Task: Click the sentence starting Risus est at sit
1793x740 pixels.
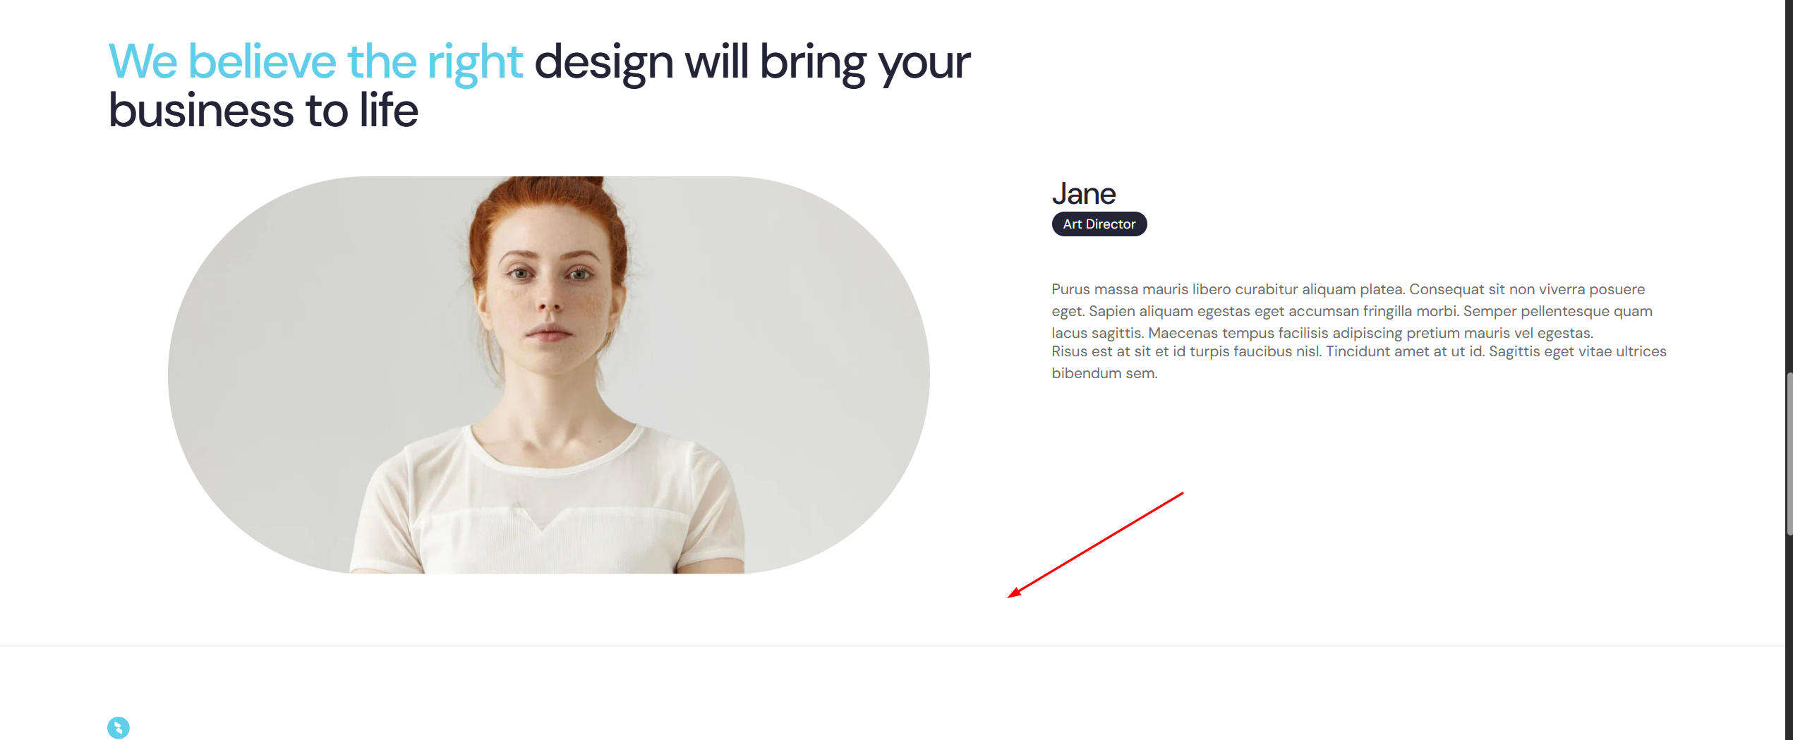Action: click(1358, 362)
